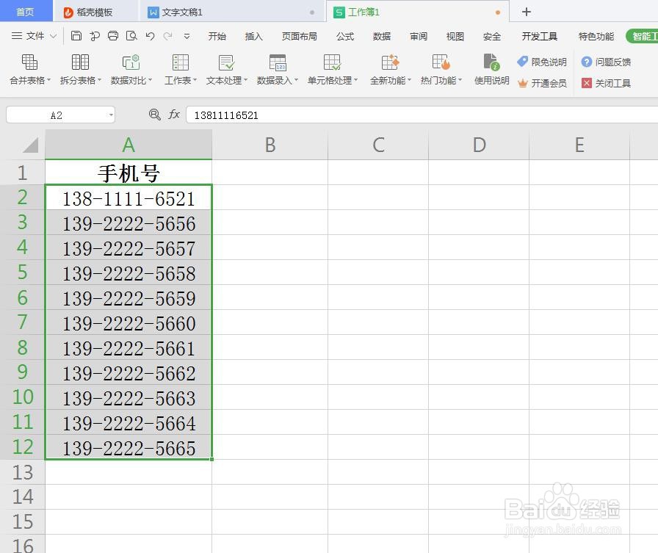Click the 使用说明 usage instructions icon

click(491, 70)
